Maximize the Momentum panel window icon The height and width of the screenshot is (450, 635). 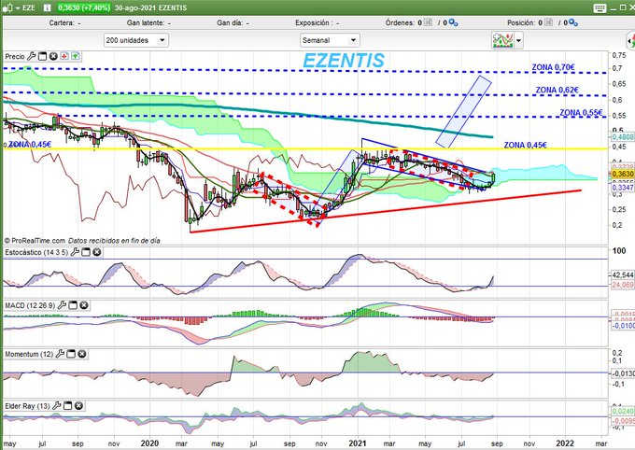(71, 354)
